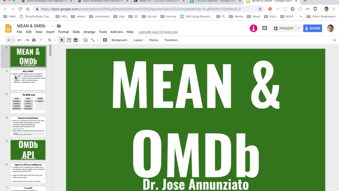Screen dimensions: 339x191
Task: Open the zoom level dropdown arrow
Action: click(55, 40)
